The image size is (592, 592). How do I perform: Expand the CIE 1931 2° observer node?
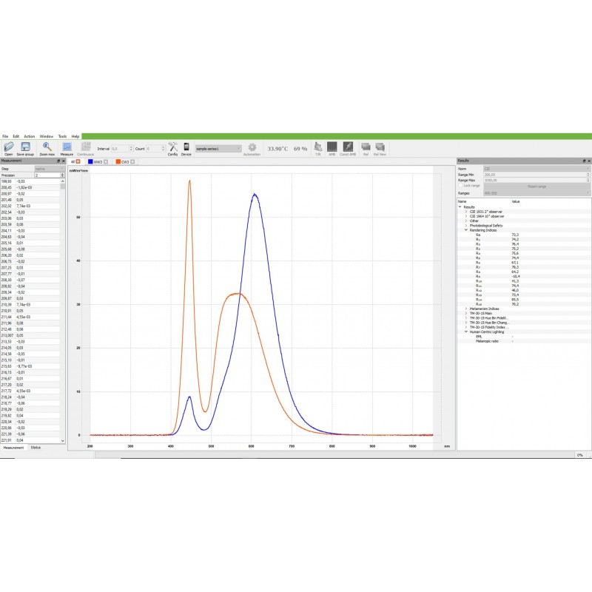tap(466, 212)
